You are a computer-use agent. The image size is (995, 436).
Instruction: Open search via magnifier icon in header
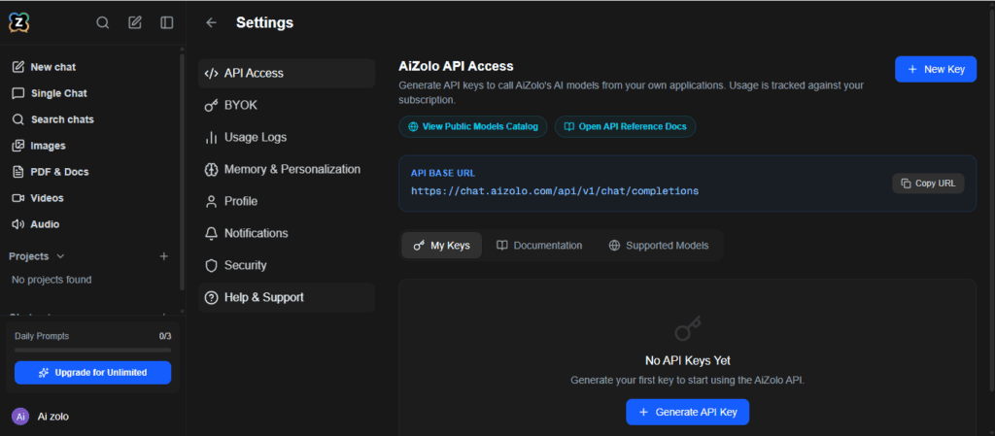(102, 22)
